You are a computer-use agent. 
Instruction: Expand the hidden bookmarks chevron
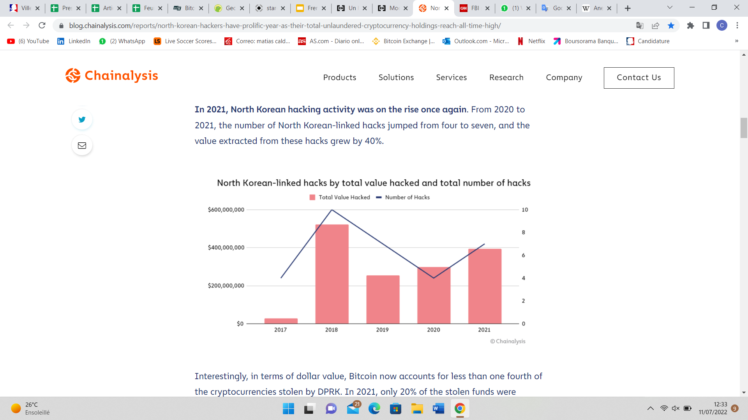(736, 41)
